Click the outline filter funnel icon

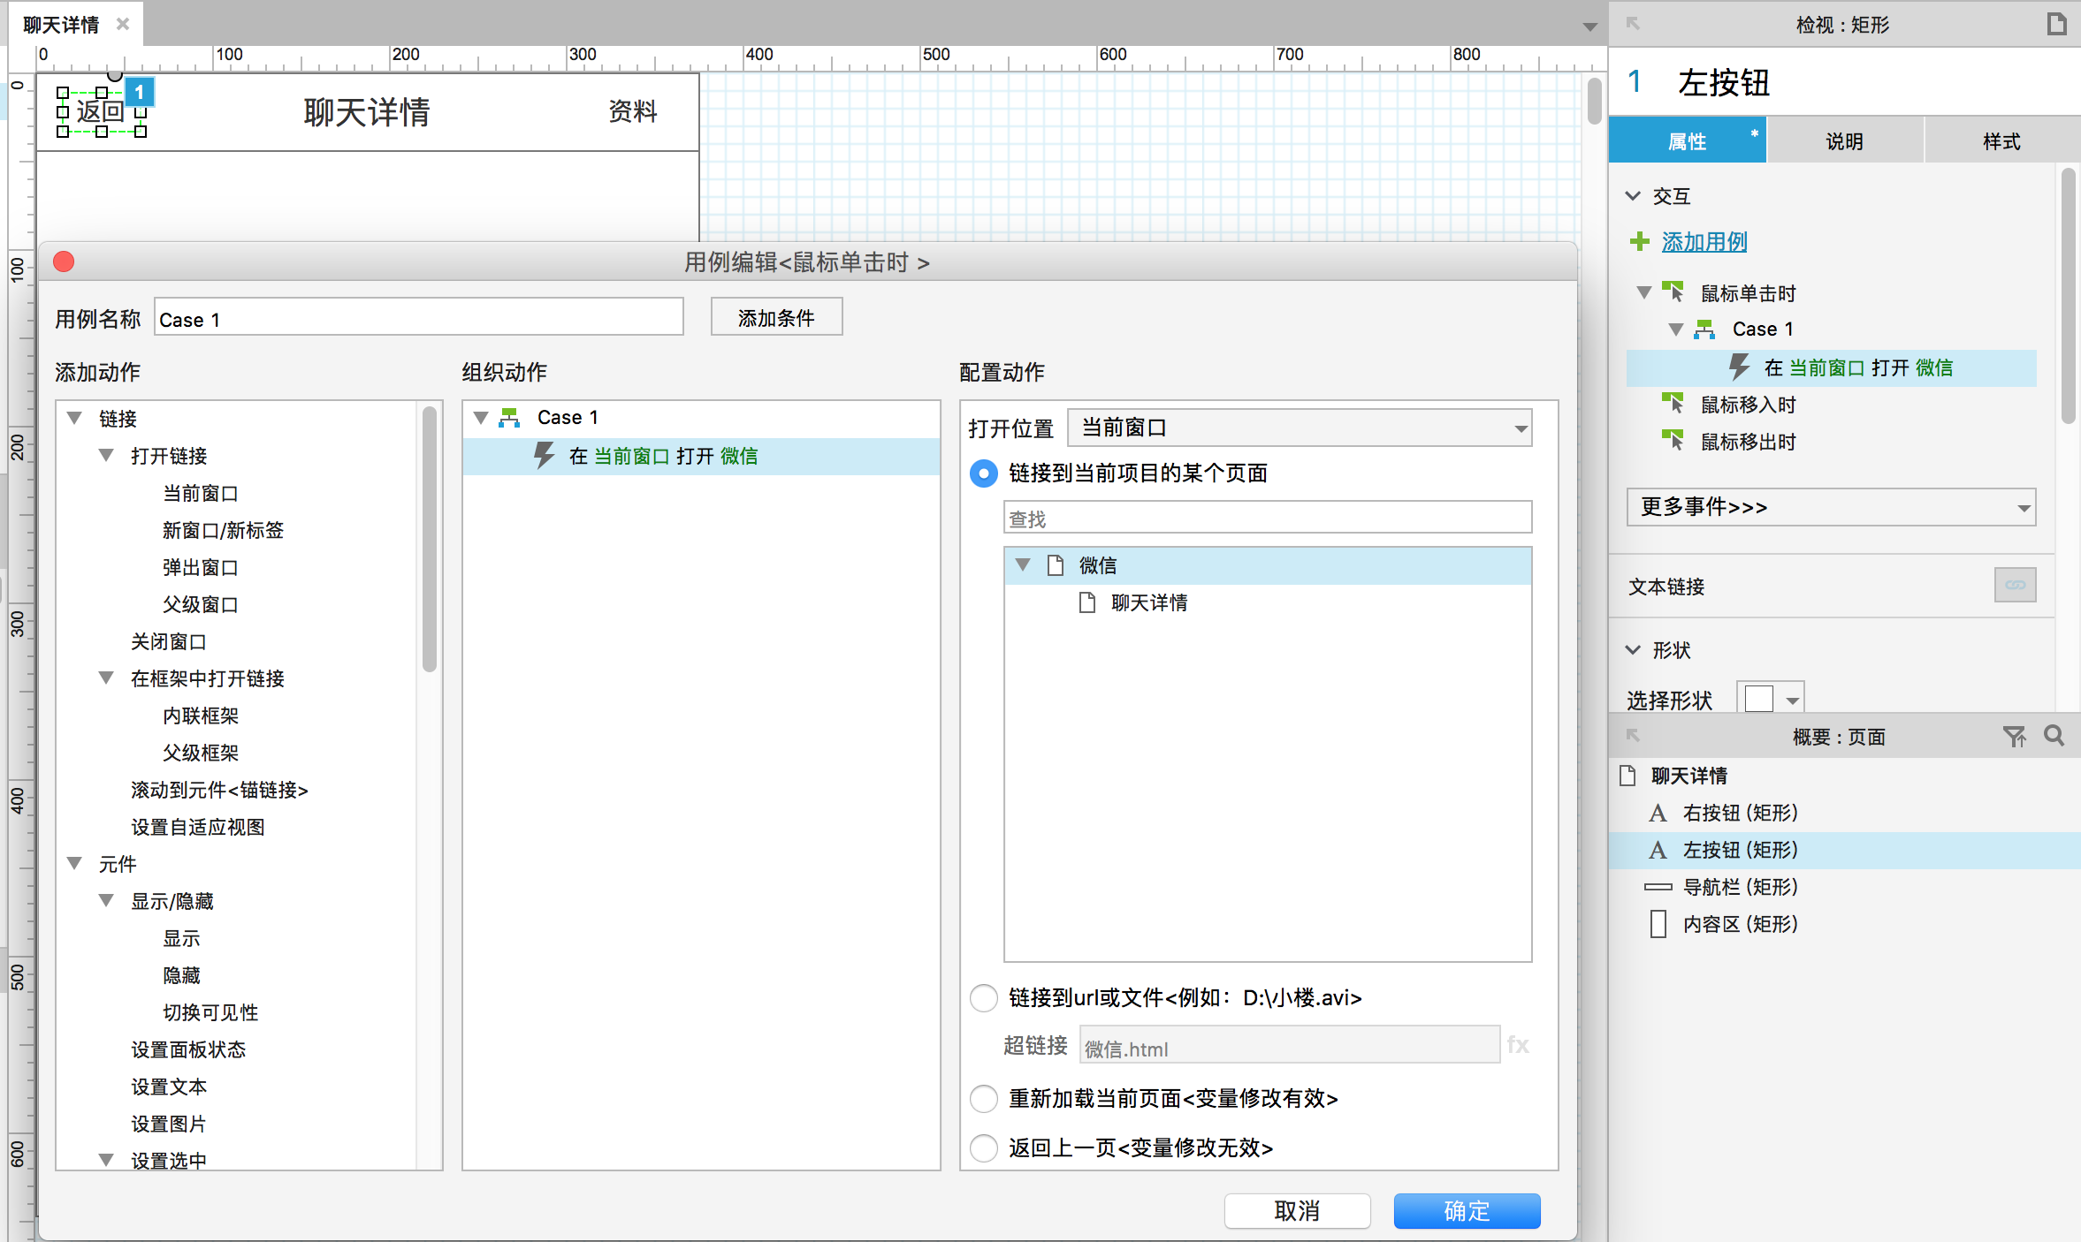pos(2014,736)
